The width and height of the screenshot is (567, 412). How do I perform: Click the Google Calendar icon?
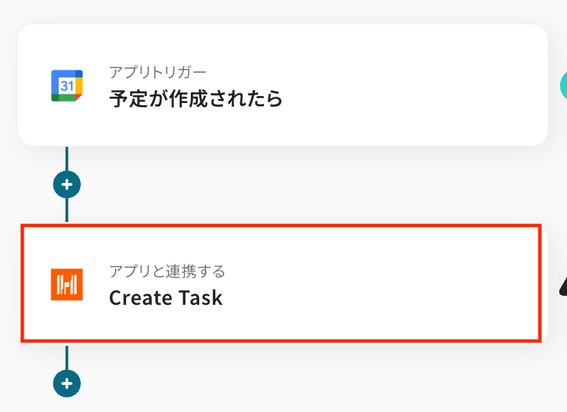(x=67, y=86)
